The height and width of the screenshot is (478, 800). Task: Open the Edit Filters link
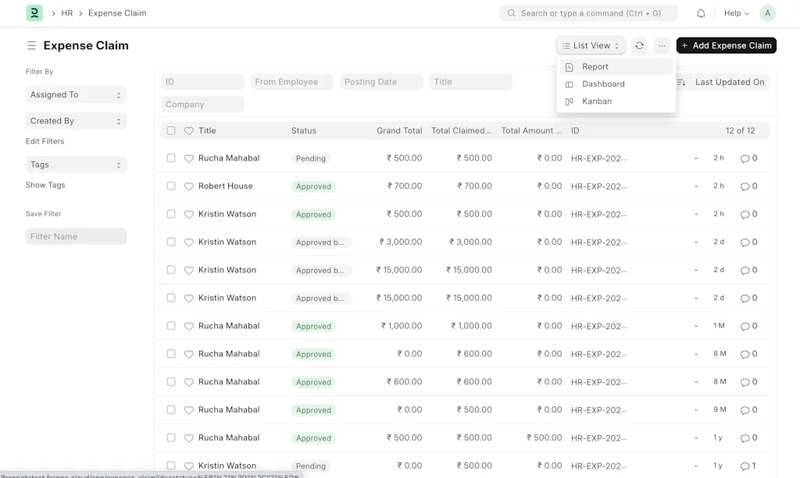45,141
